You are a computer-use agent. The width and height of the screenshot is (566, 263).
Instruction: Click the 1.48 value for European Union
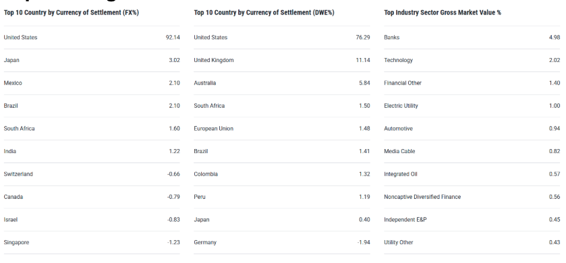pyautogui.click(x=364, y=128)
